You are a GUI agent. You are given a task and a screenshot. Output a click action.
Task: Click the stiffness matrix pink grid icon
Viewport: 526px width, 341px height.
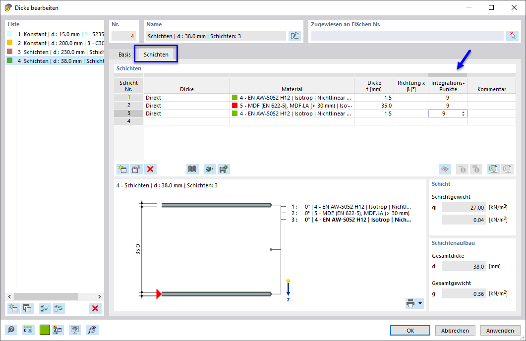tap(445, 170)
